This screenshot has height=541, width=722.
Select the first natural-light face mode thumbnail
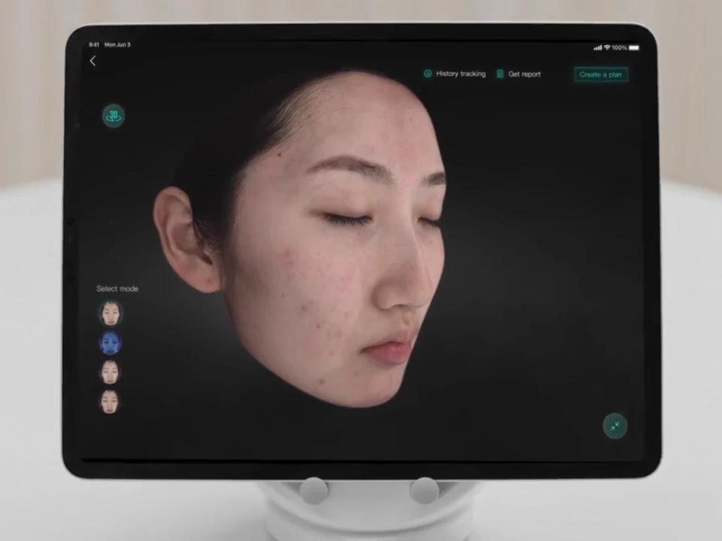[x=111, y=313]
